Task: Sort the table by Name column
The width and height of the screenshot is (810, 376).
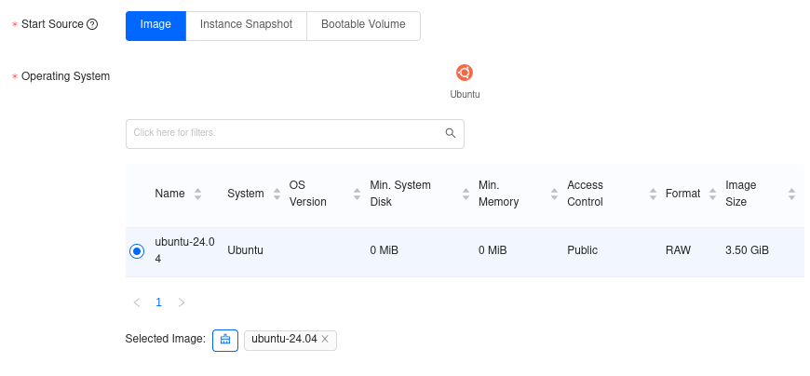Action: pos(197,195)
